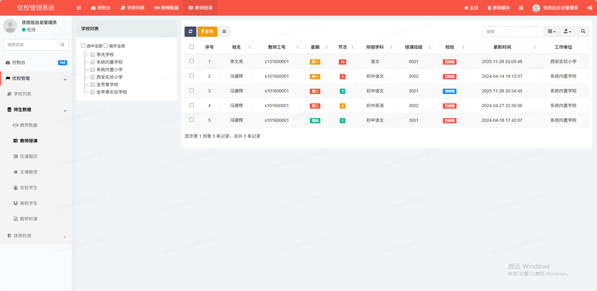Toggle the sidebar hamburger menu icon
The height and width of the screenshot is (291, 597).
coord(79,8)
